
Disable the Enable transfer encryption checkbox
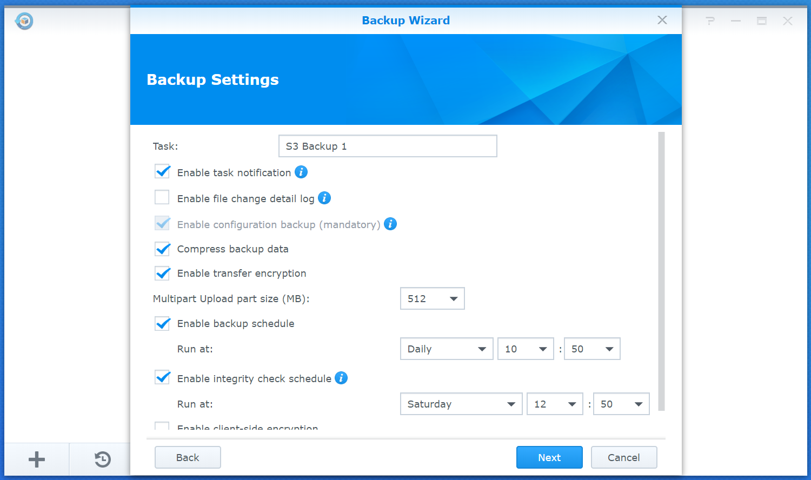click(162, 273)
